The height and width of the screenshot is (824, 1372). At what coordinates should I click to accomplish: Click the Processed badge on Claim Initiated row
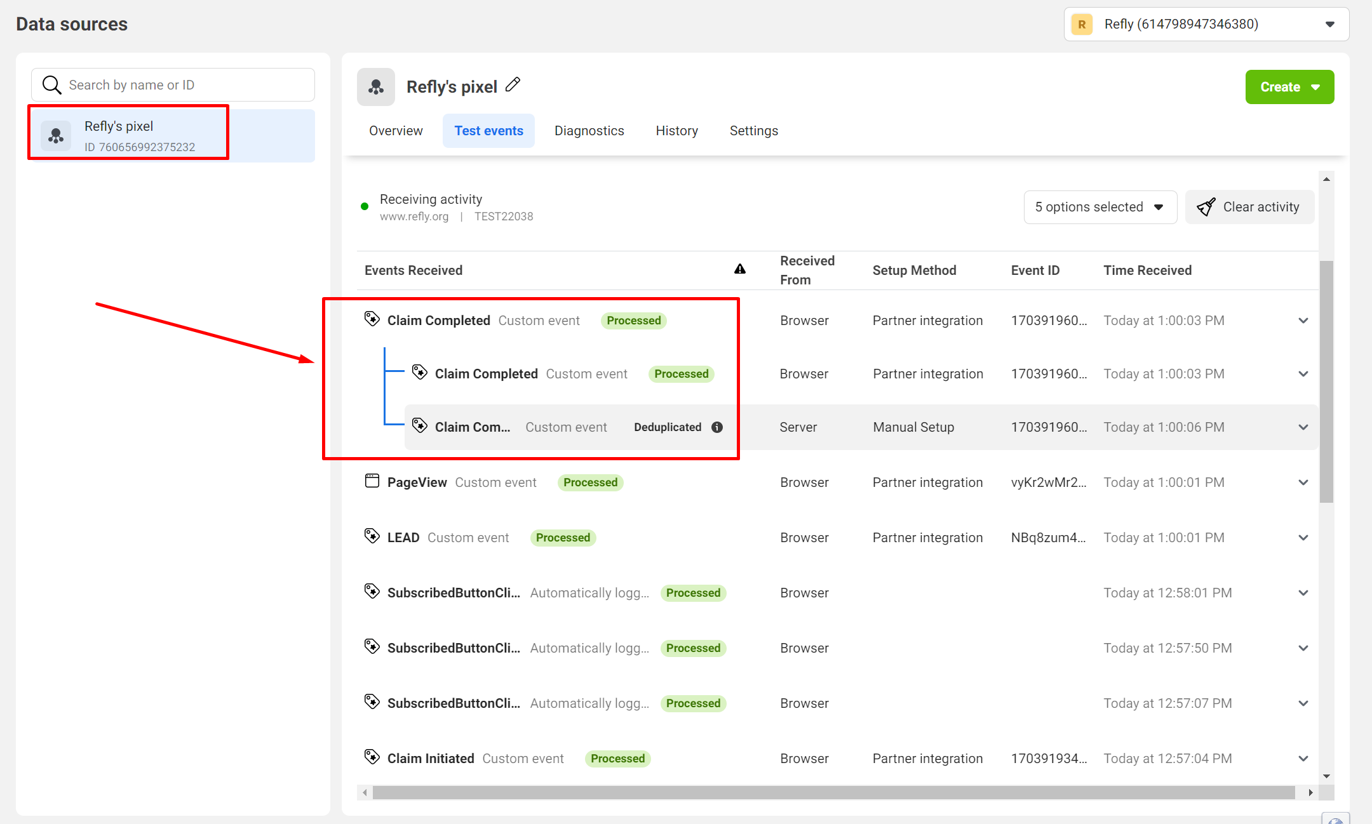(x=617, y=759)
